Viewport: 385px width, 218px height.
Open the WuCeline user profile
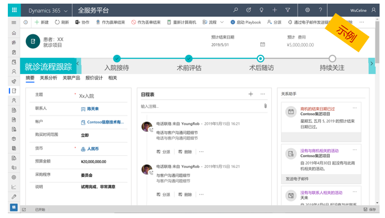point(363,10)
